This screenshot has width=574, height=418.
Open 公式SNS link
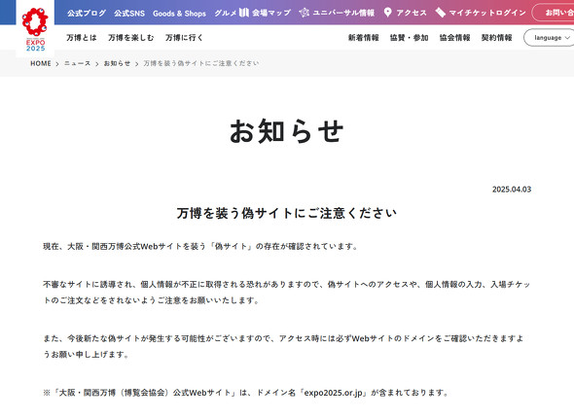point(129,14)
